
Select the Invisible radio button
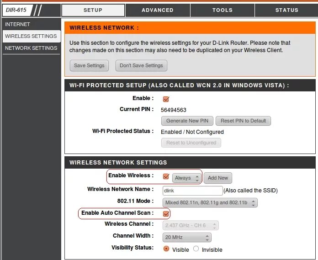[x=196, y=249]
